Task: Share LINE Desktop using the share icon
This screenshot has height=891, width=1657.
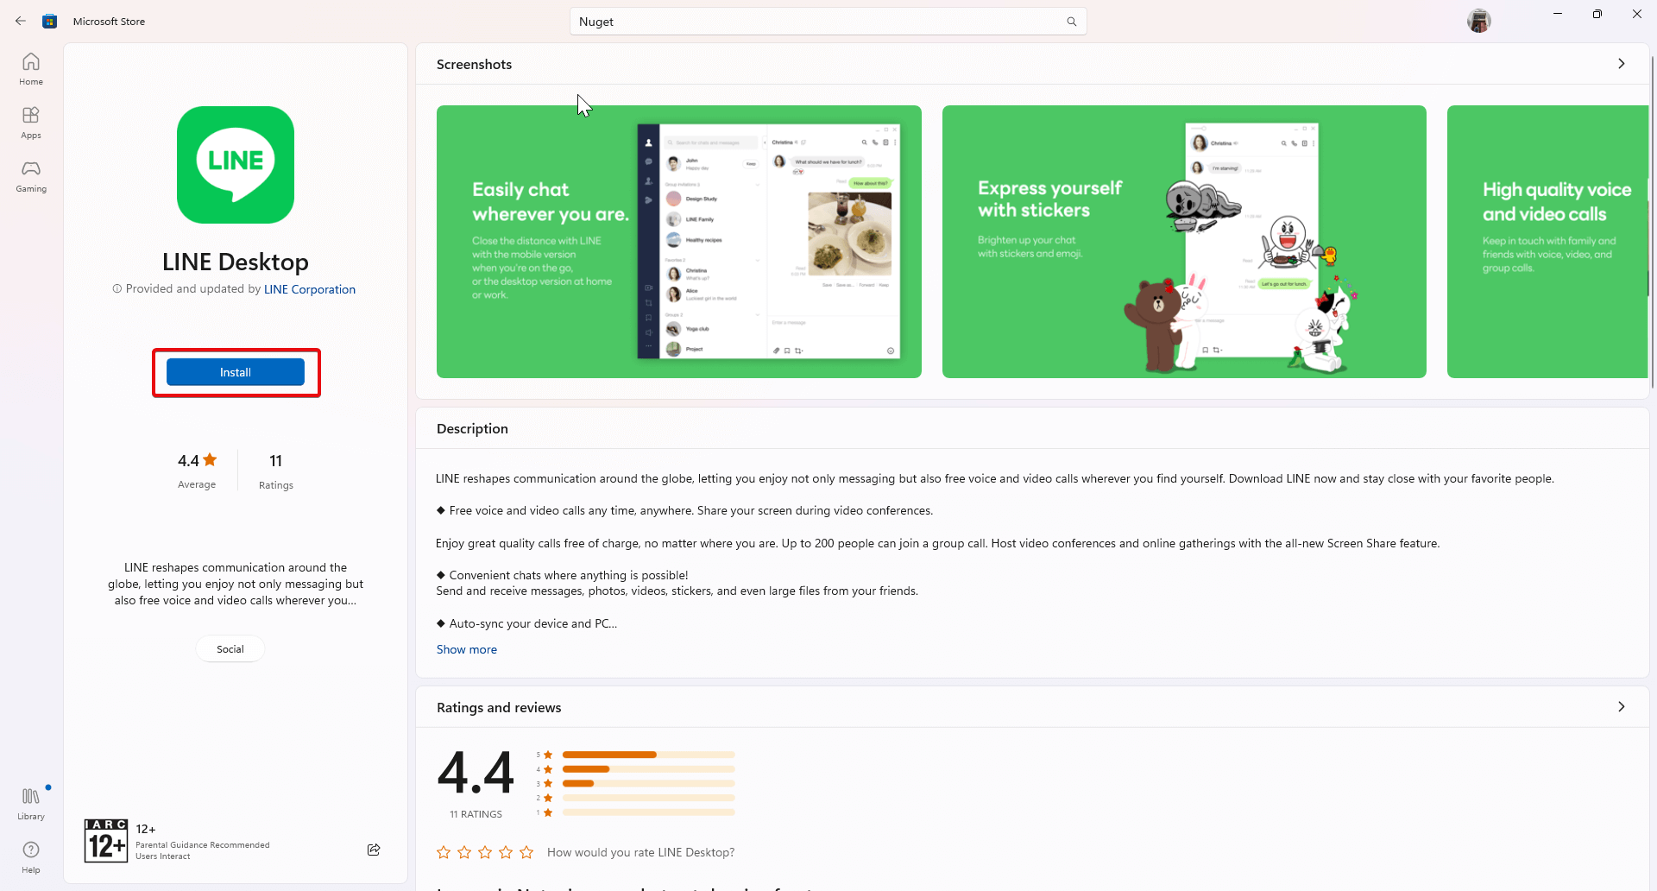Action: click(x=374, y=850)
